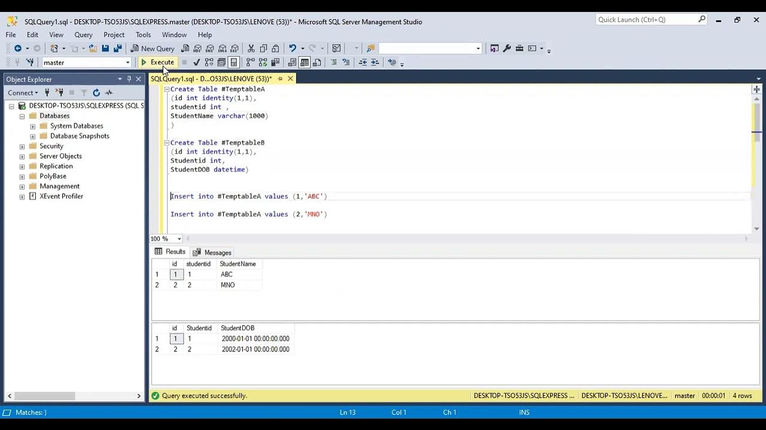766x430 pixels.
Task: Click the Save floppy disk icon
Action: (105, 48)
